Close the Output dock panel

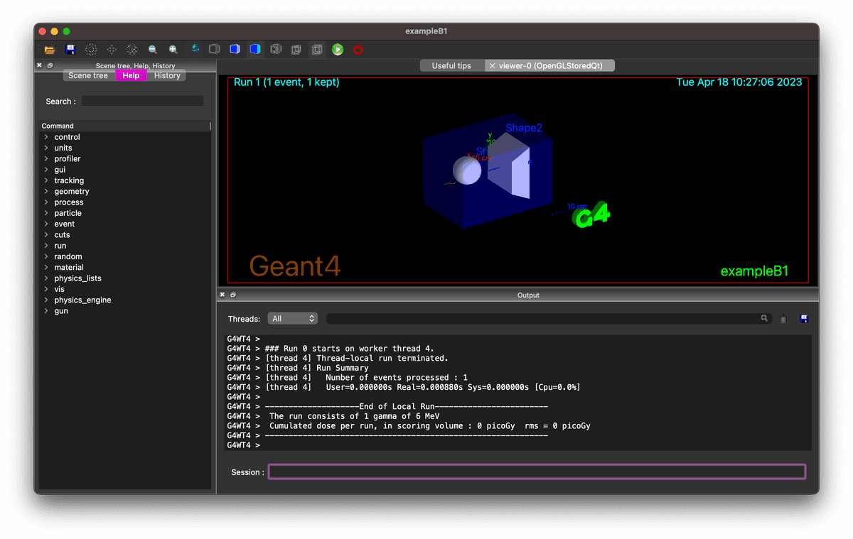pyautogui.click(x=222, y=295)
